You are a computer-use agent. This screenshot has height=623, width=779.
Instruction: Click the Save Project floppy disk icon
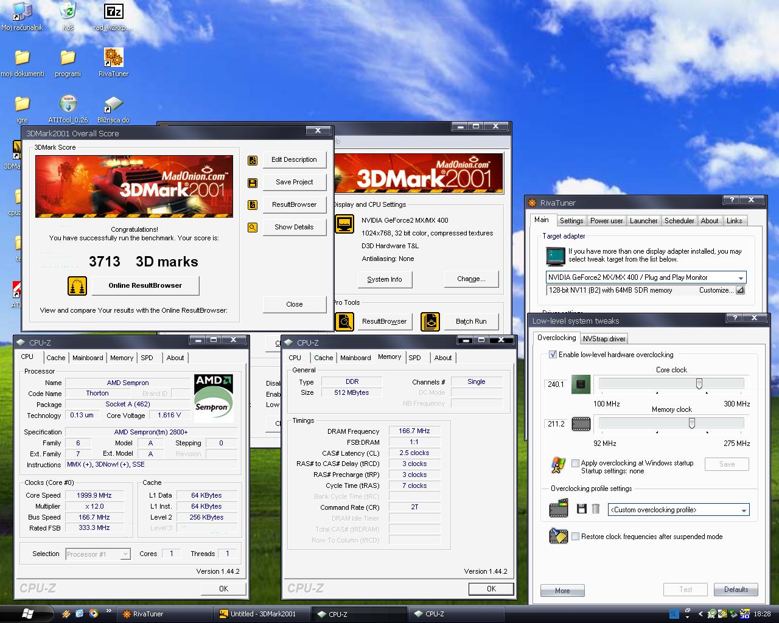pyautogui.click(x=253, y=183)
